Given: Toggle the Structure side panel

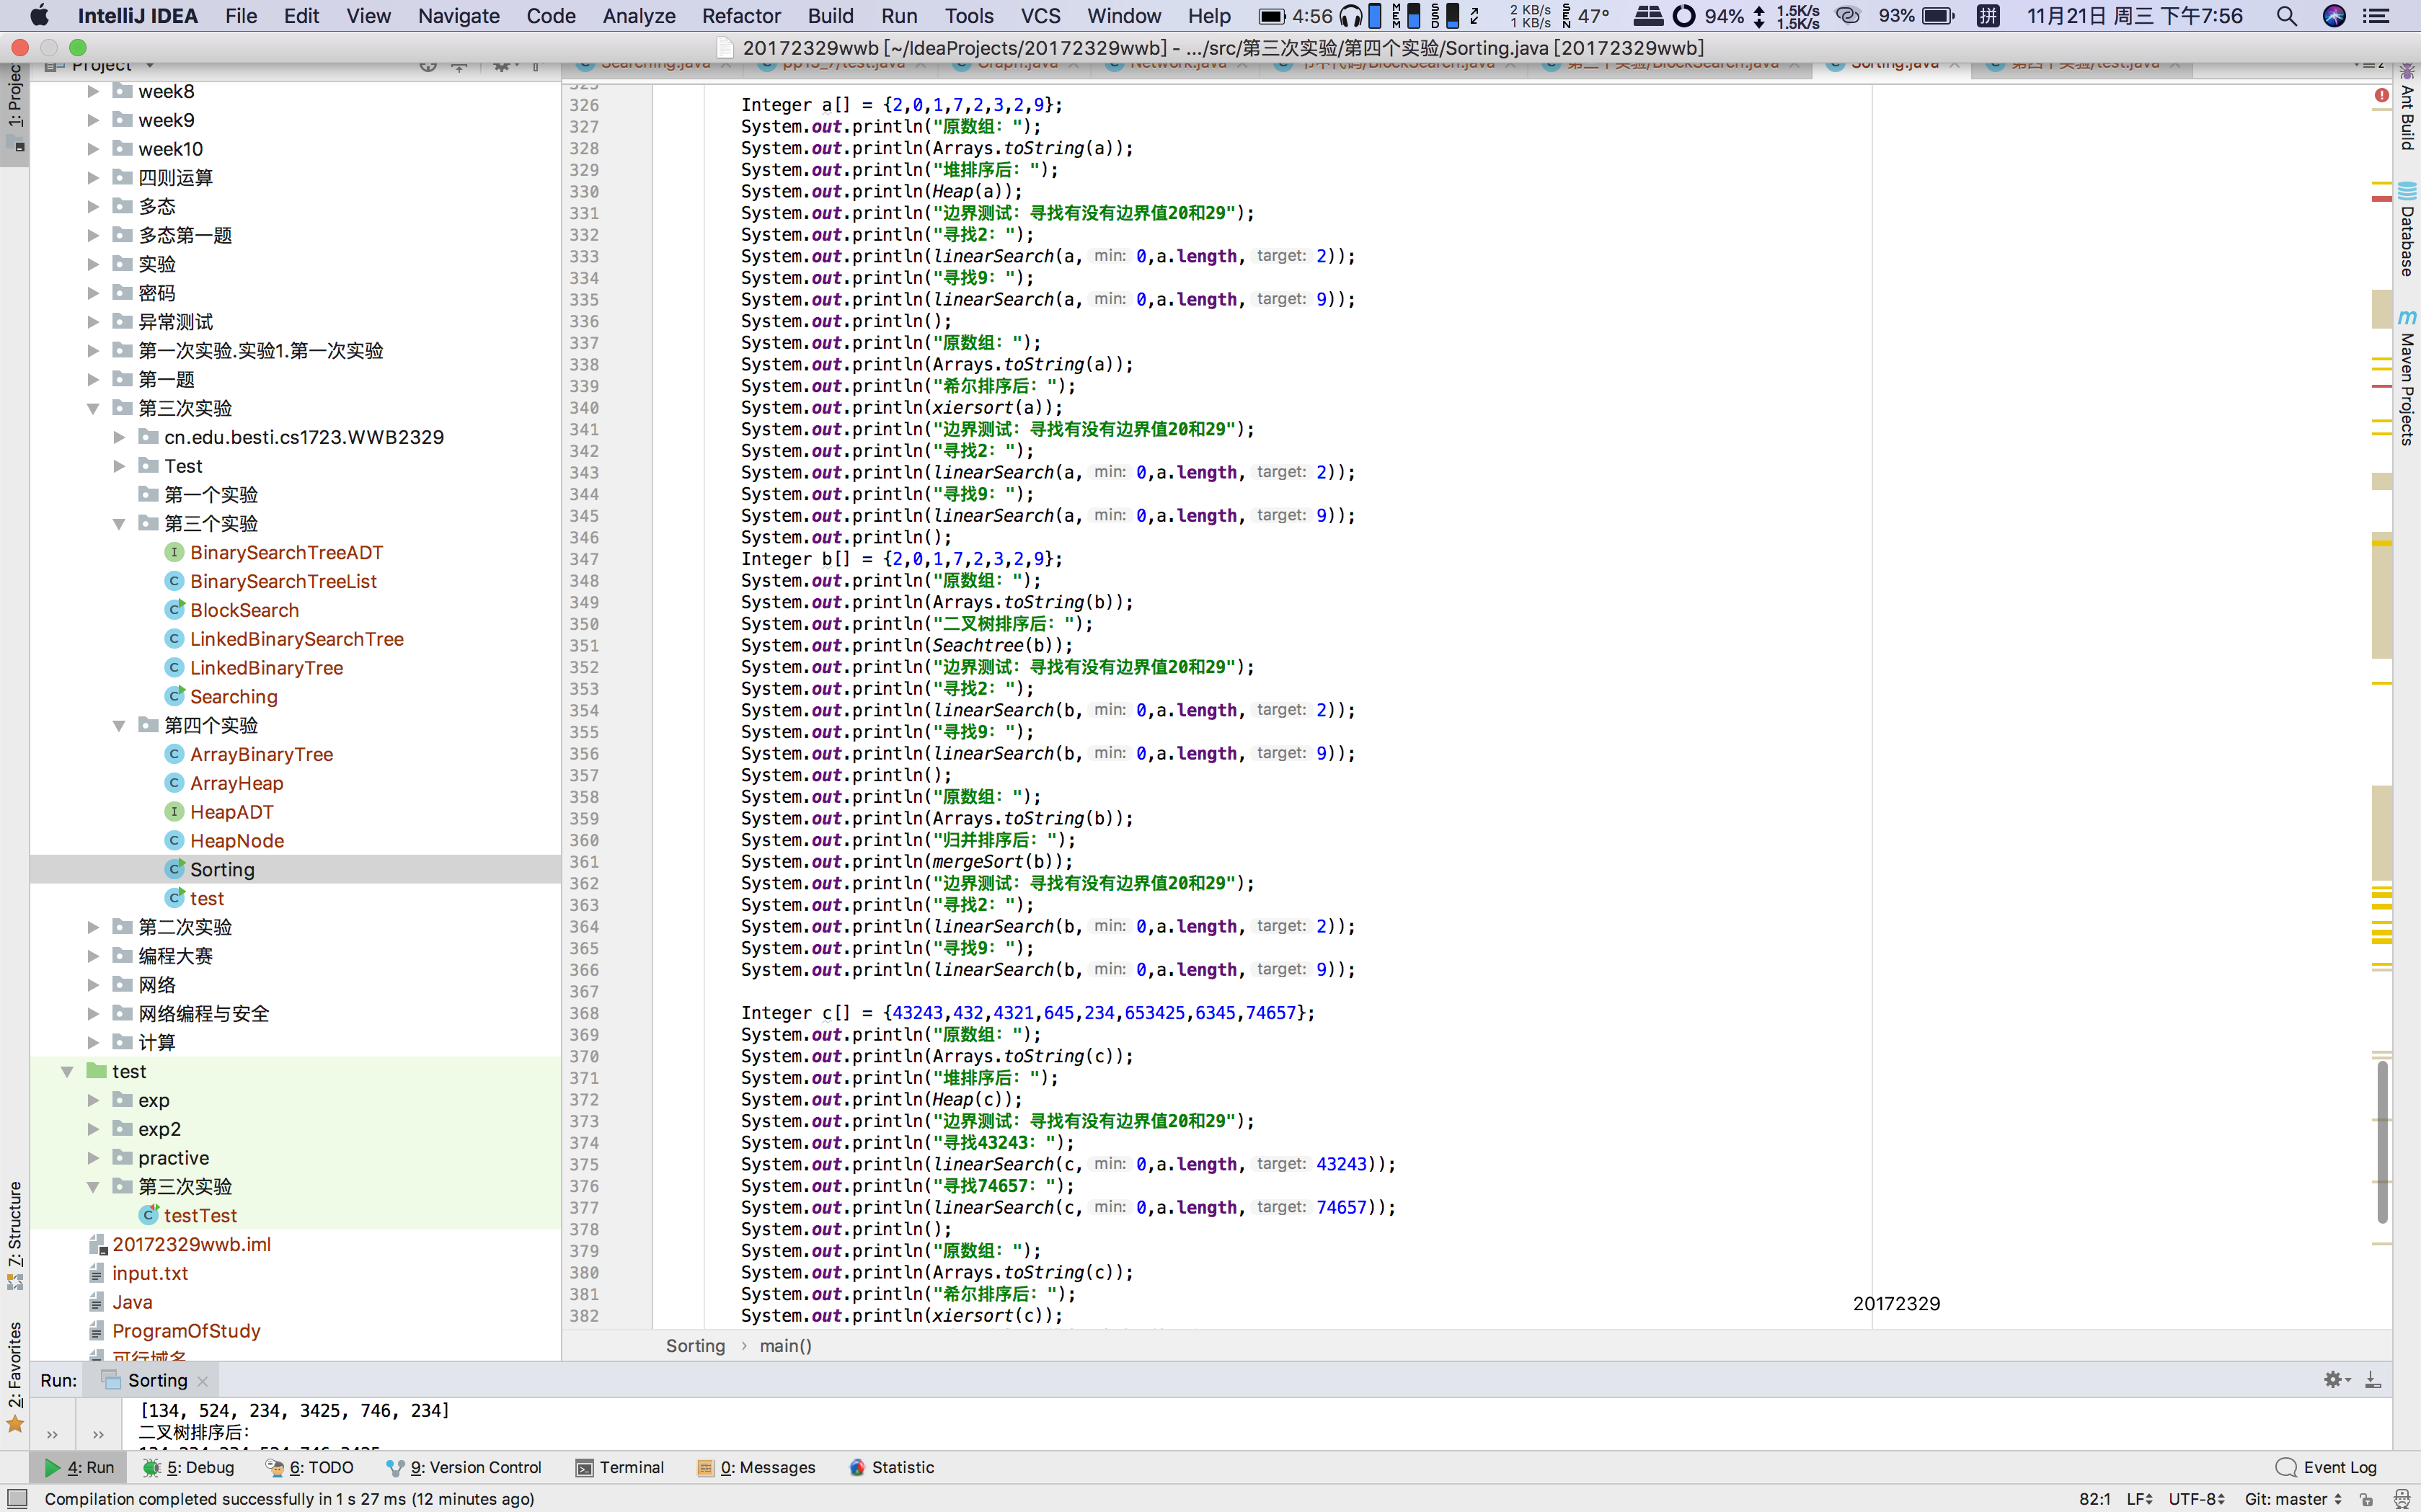Looking at the screenshot, I should [15, 1235].
